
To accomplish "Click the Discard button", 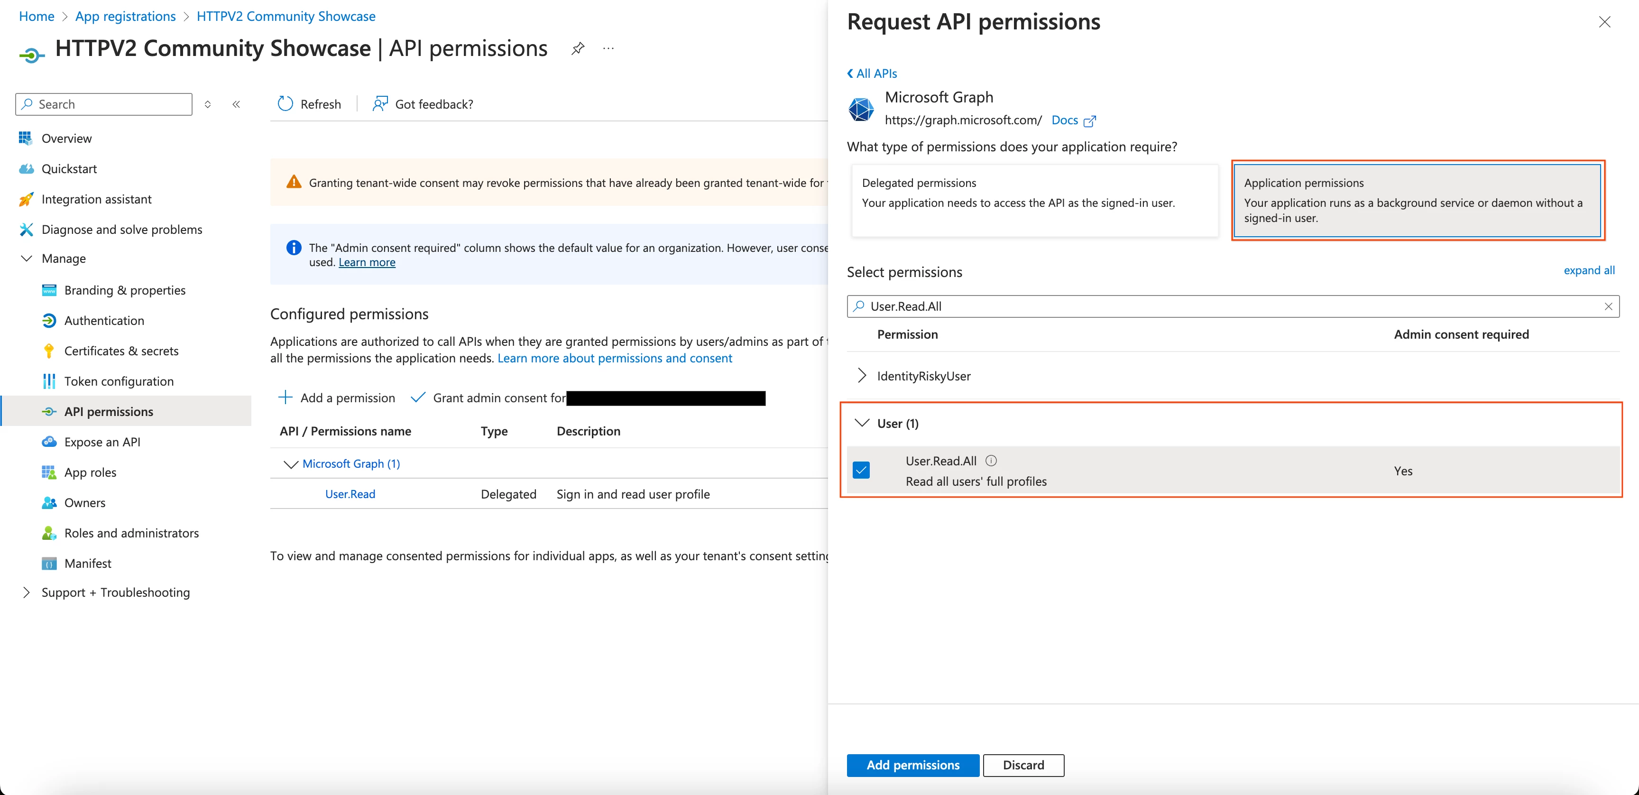I will pyautogui.click(x=1023, y=765).
